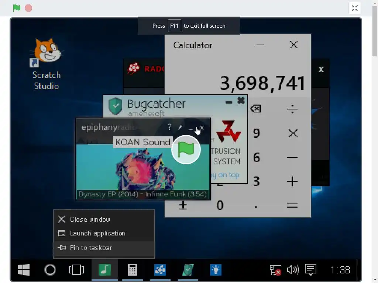Click the volume speaker tray icon
The height and width of the screenshot is (283, 378).
click(x=293, y=270)
